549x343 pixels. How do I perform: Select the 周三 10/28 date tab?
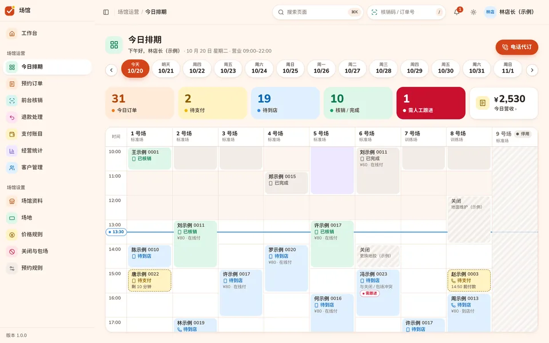click(383, 68)
